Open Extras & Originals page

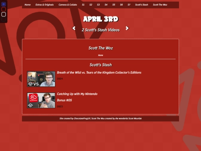tap(45, 5)
